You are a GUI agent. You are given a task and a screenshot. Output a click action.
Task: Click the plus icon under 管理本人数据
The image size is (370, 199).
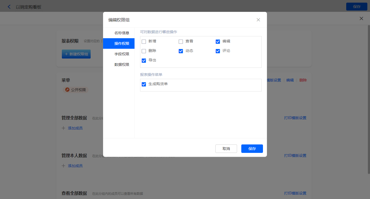[x=63, y=166]
